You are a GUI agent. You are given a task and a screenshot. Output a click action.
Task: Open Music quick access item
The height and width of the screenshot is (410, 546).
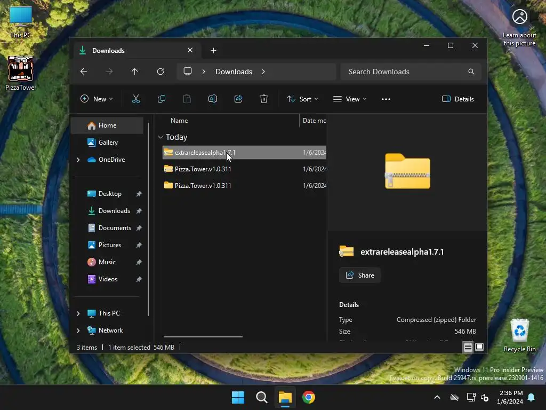point(107,262)
